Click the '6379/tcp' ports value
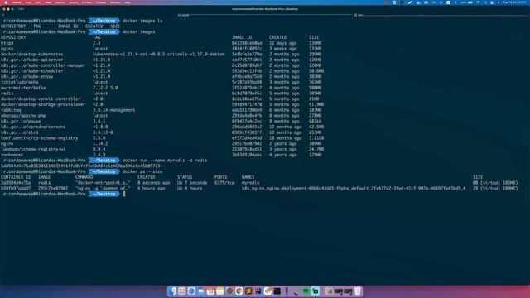This screenshot has height=298, width=530. tap(224, 182)
